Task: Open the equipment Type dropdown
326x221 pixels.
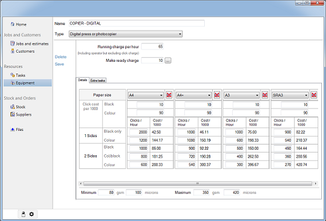Action: pos(126,34)
